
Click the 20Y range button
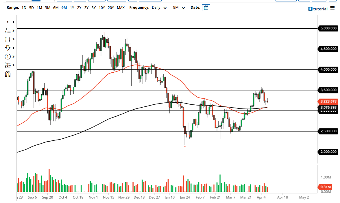coord(111,8)
